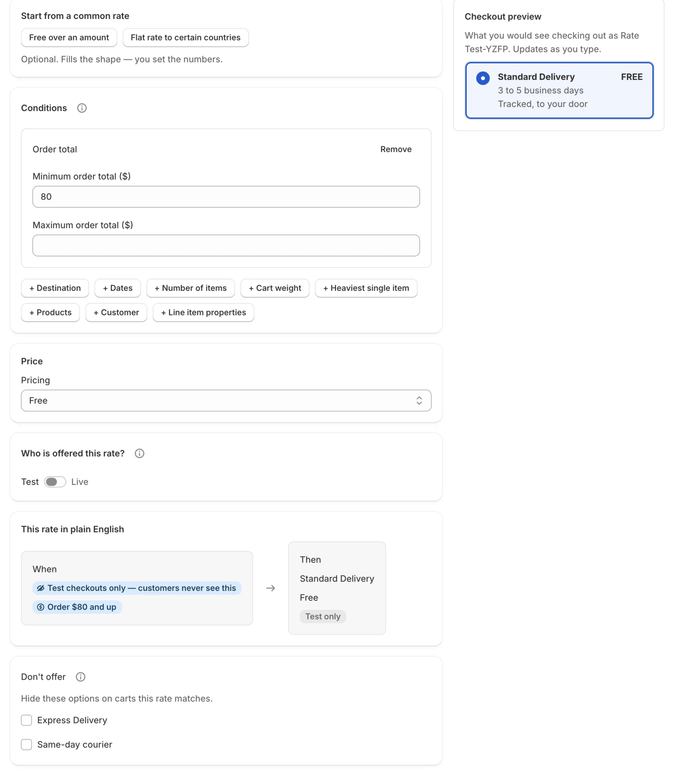Click the hidden-eye icon in Test checkouts chip
Screen dimensions: 674x772
(41, 588)
